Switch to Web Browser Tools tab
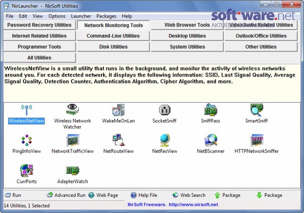The height and width of the screenshot is (213, 304). [187, 25]
